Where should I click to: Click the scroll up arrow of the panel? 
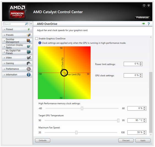click(151, 37)
